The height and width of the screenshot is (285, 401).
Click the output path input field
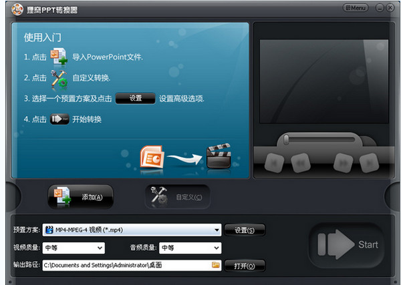(x=132, y=265)
